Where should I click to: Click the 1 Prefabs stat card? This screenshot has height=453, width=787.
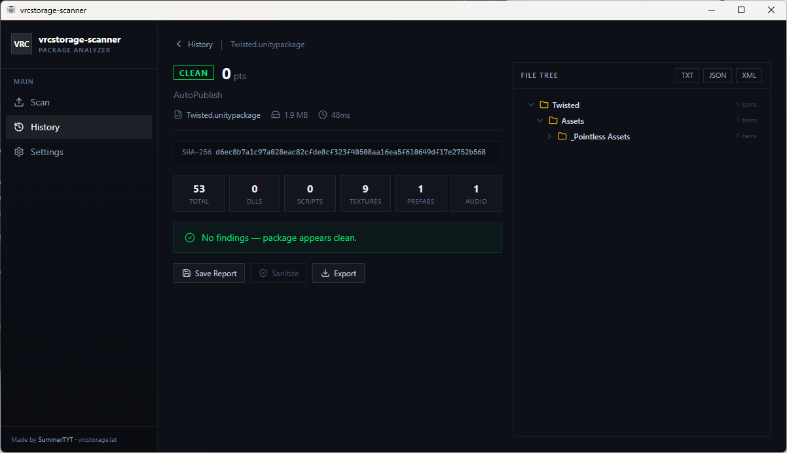click(x=420, y=193)
